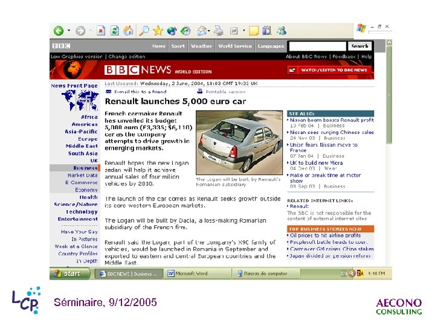Stop page loading with the red X icon

(101, 31)
